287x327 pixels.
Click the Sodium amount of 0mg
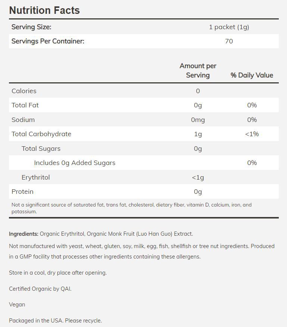coord(198,120)
